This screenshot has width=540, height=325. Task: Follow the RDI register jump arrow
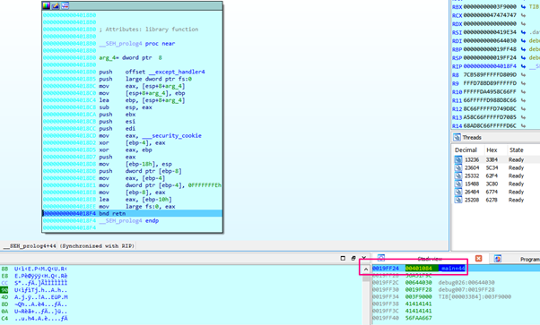pos(524,40)
